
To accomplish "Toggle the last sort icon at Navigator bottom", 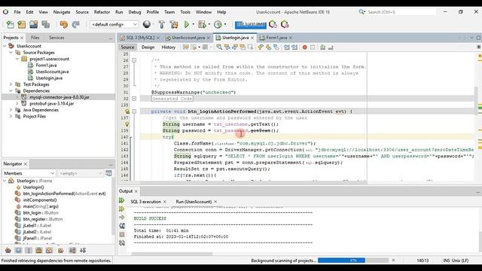I will point(83,251).
